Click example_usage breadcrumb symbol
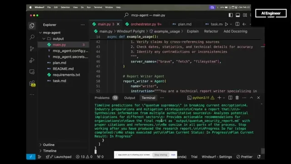This screenshot has height=164, width=291. pos(165,31)
